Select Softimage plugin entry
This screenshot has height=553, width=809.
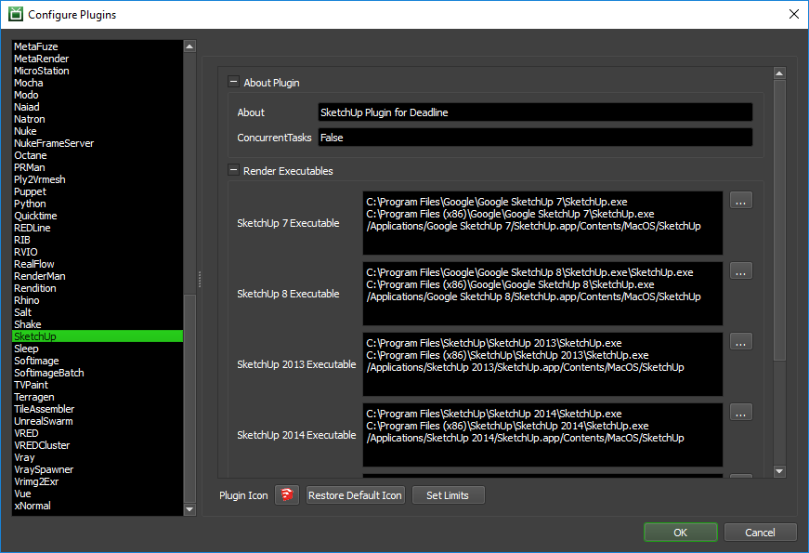point(98,361)
